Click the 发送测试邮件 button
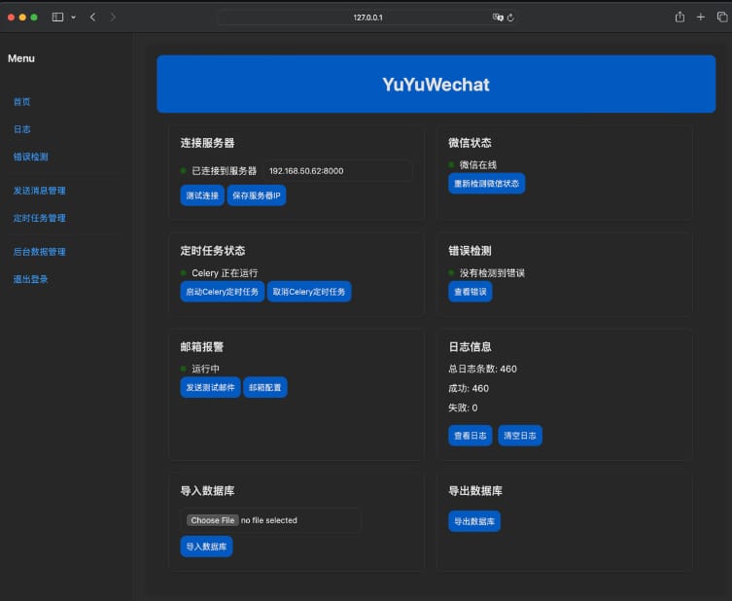This screenshot has width=732, height=601. pyautogui.click(x=211, y=387)
